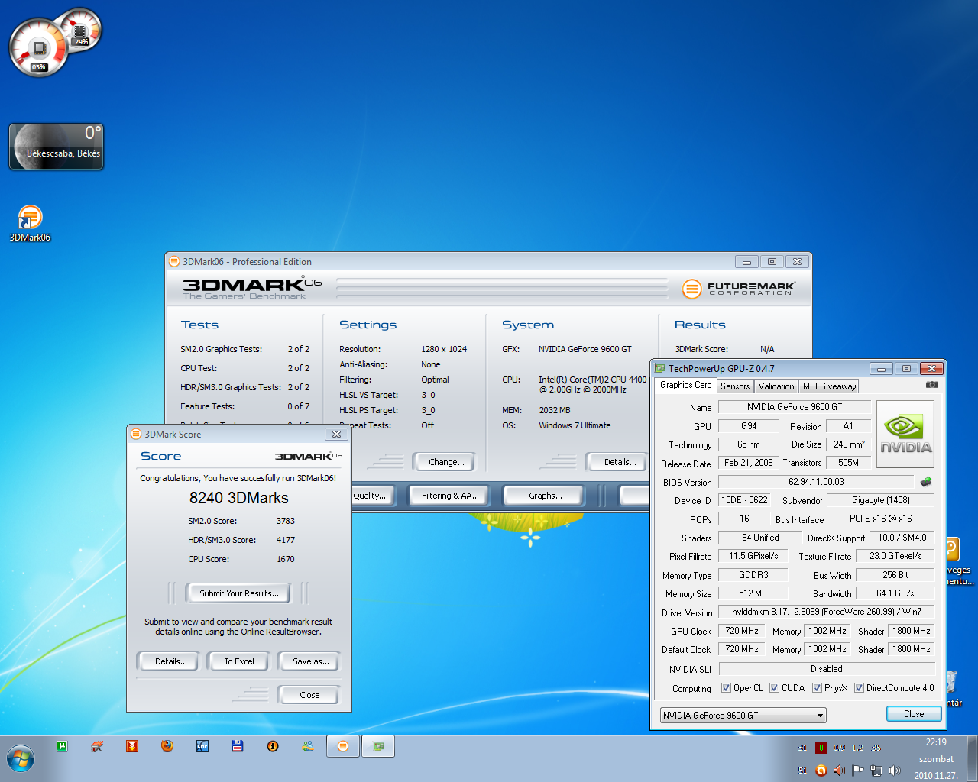The width and height of the screenshot is (978, 782).
Task: Switch to the Validation tab
Action: 776,386
